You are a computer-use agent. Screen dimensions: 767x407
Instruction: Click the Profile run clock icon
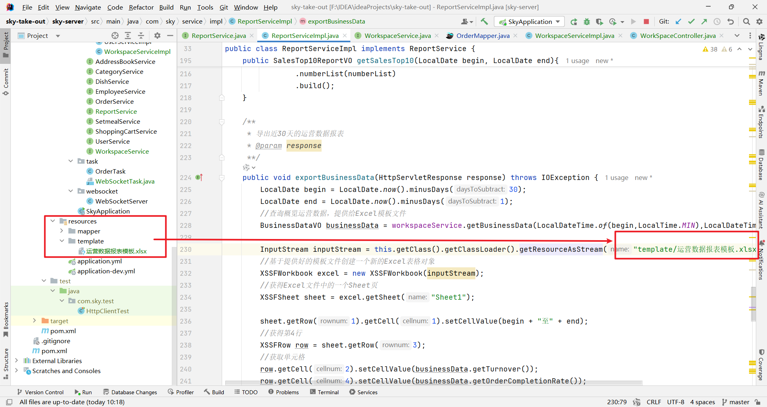pyautogui.click(x=613, y=22)
